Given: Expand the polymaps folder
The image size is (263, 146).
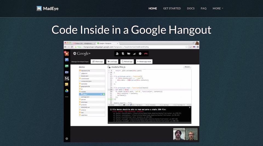Looking at the screenshot, I should pyautogui.click(x=92, y=102).
